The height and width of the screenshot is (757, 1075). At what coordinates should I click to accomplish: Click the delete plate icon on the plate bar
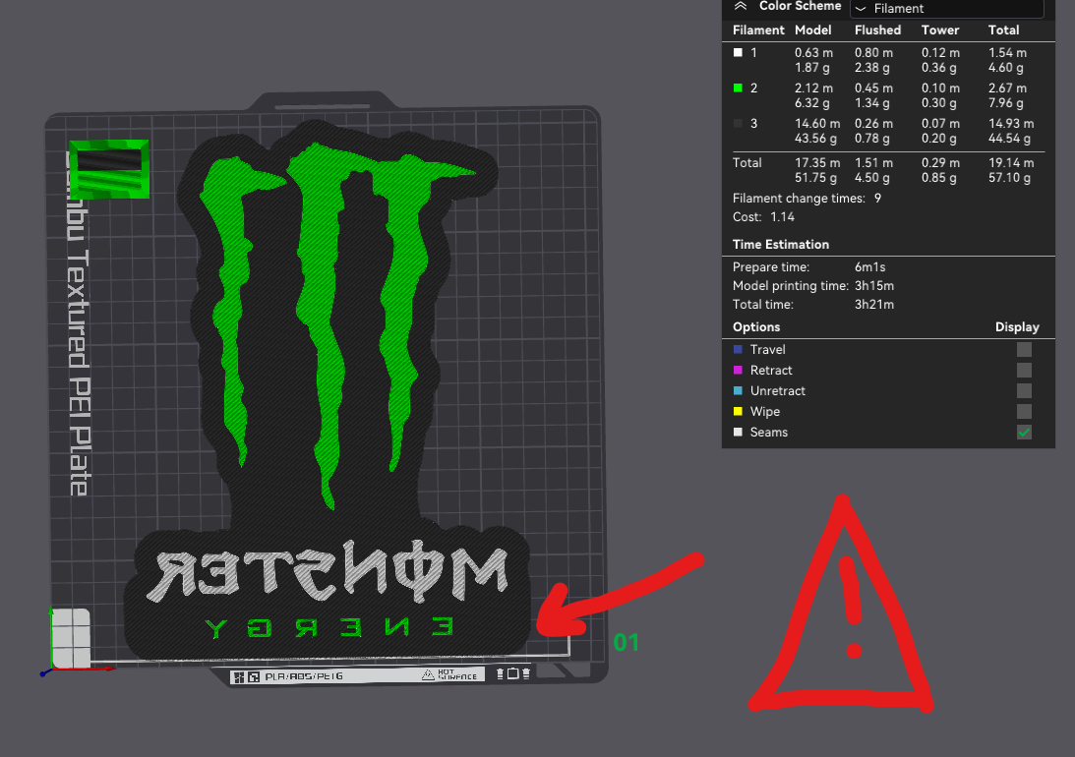tap(527, 674)
